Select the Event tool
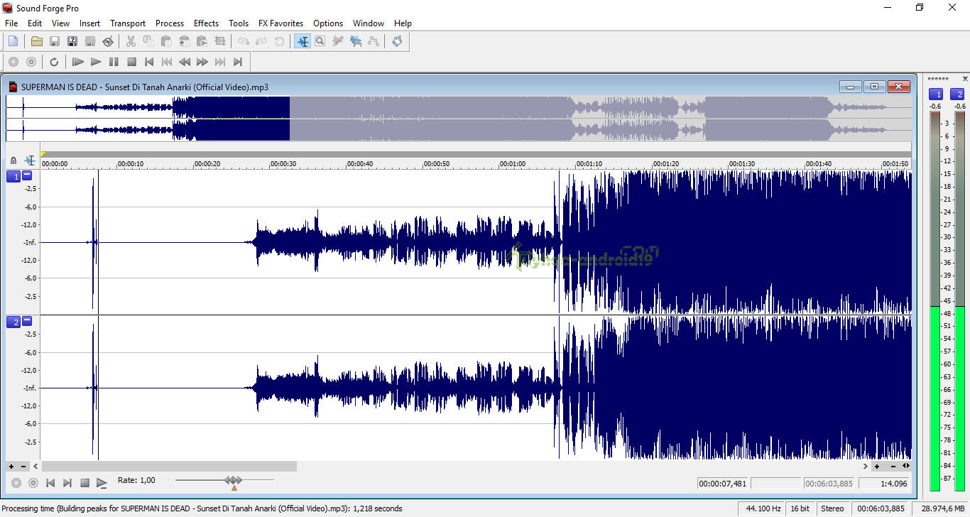 tap(356, 41)
